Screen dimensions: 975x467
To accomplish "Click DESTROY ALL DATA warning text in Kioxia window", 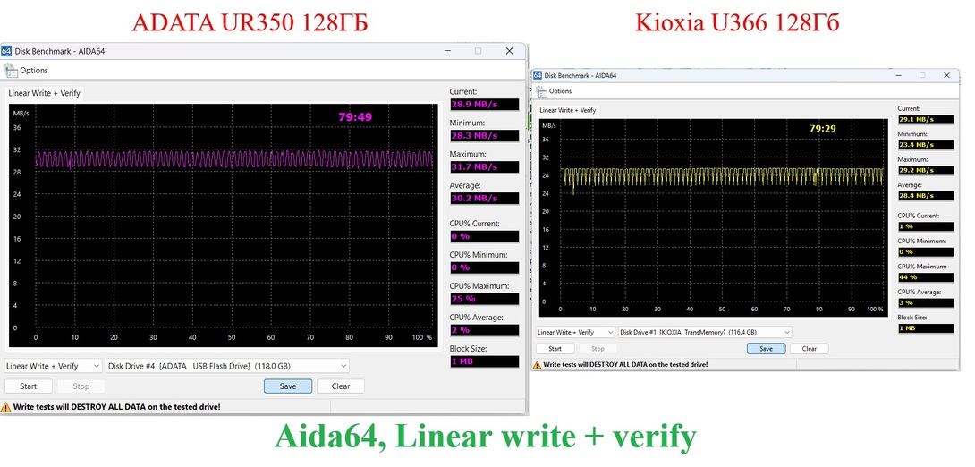I will click(x=625, y=364).
